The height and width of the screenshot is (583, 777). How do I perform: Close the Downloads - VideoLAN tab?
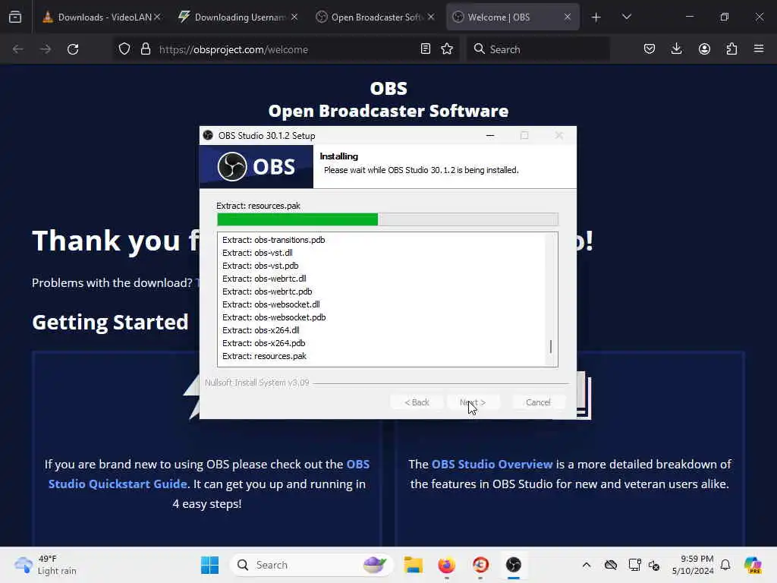pyautogui.click(x=157, y=17)
